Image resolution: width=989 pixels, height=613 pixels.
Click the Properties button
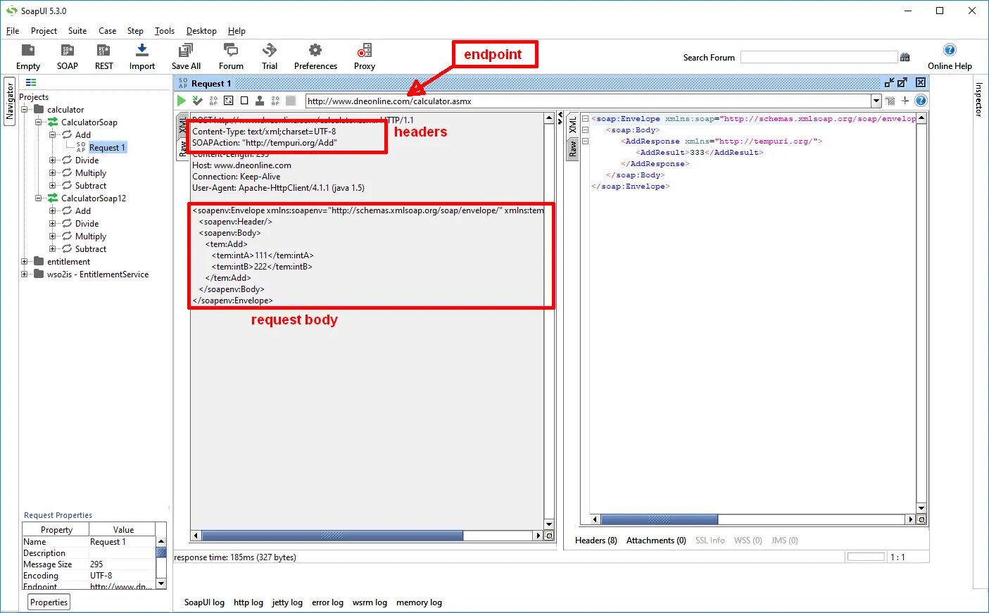49,602
